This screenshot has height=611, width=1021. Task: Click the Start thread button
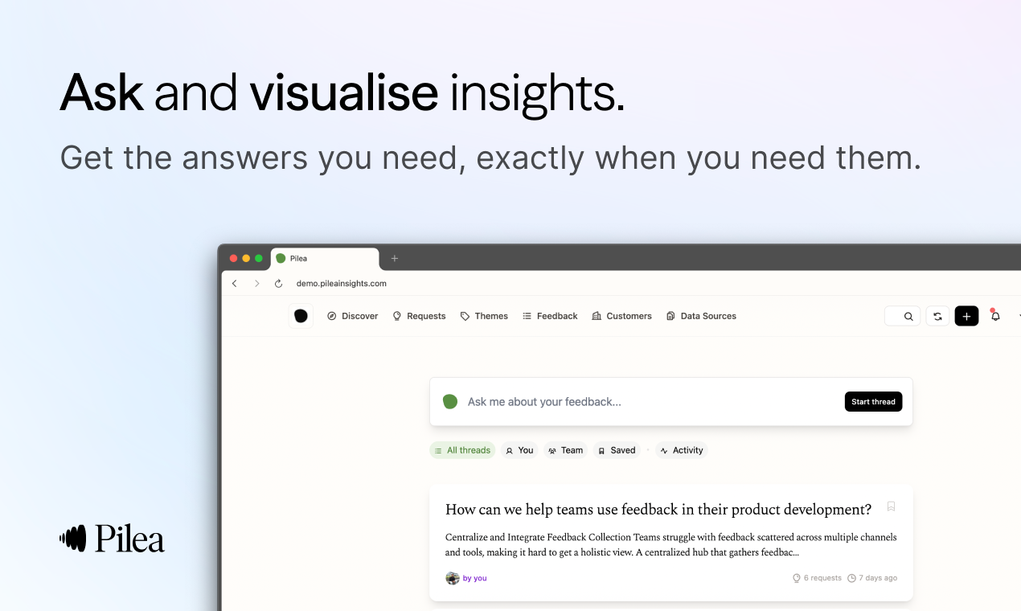(x=873, y=402)
